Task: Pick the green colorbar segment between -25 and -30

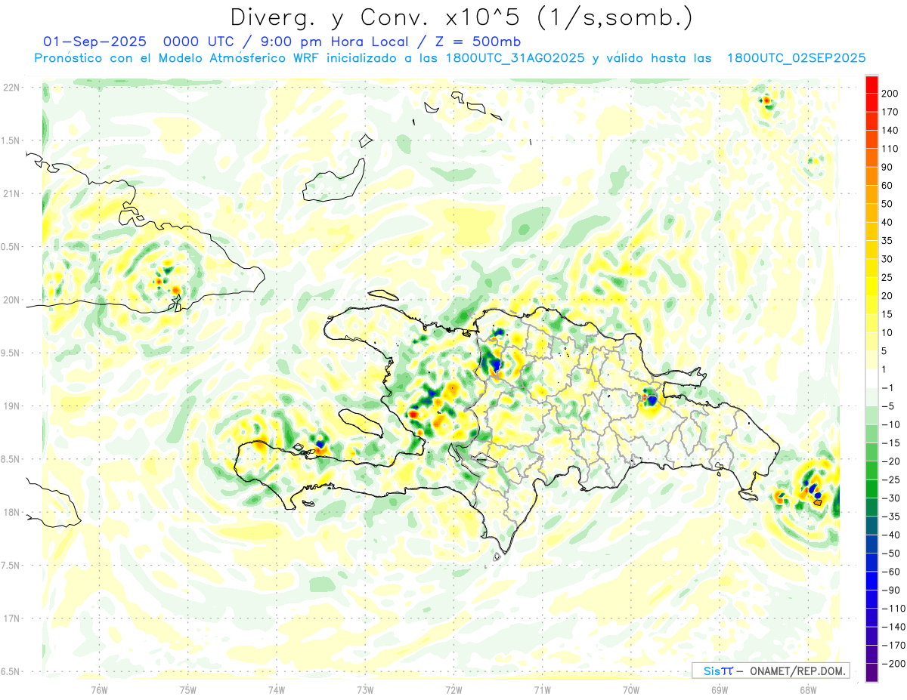Action: coord(871,489)
